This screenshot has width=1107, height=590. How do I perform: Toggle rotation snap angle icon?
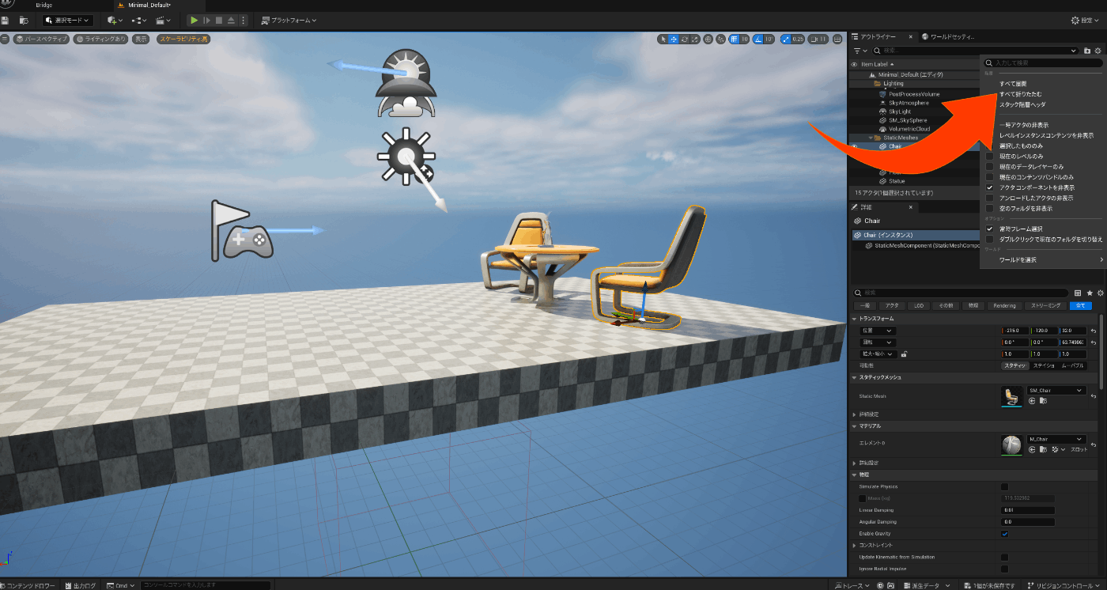(758, 39)
